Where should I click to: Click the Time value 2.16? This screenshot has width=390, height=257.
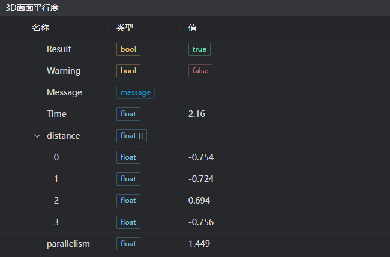(x=197, y=114)
